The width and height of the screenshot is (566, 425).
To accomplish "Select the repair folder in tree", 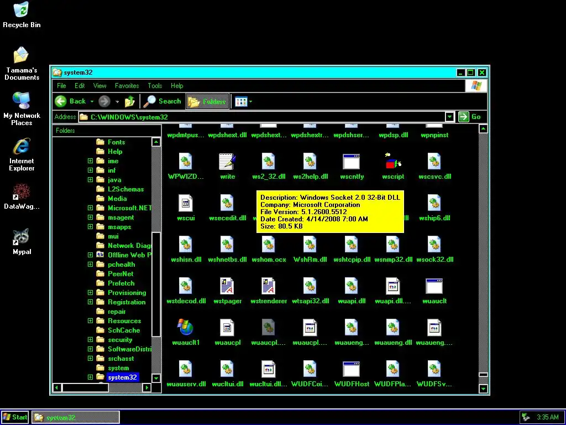I will (x=117, y=311).
